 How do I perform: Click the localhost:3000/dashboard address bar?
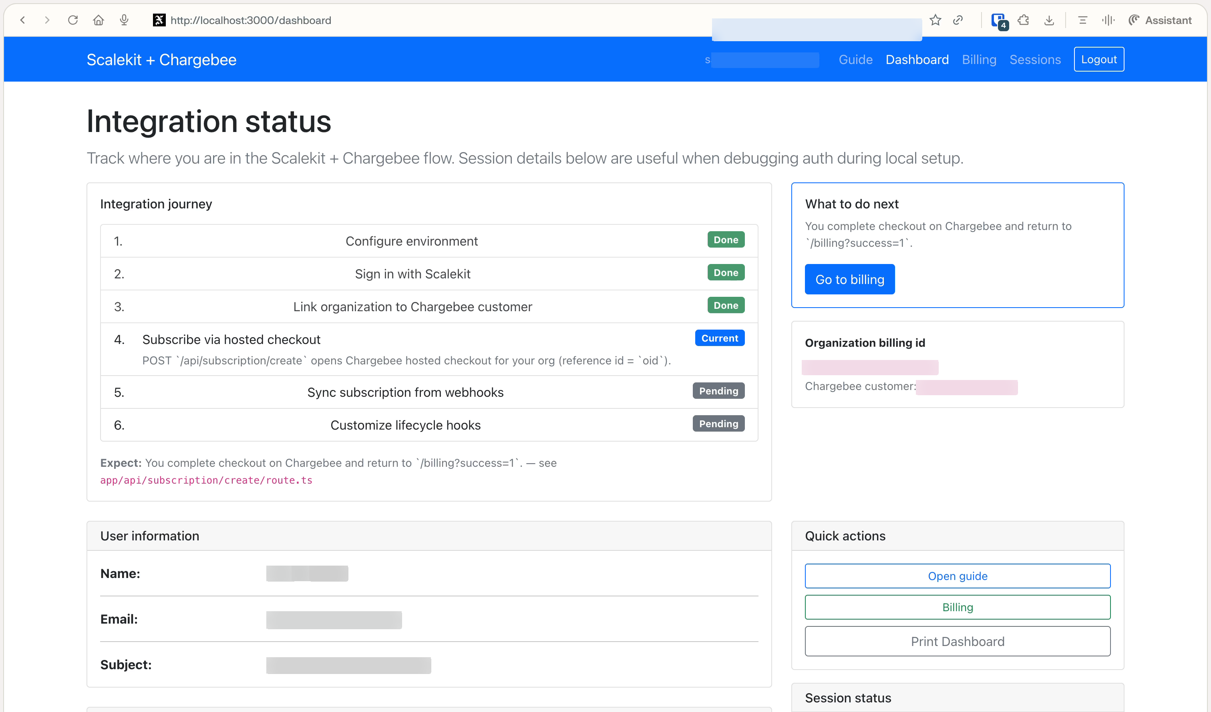pyautogui.click(x=250, y=20)
